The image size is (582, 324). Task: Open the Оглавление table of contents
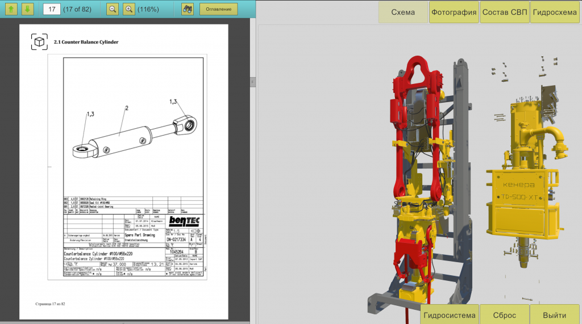(219, 9)
